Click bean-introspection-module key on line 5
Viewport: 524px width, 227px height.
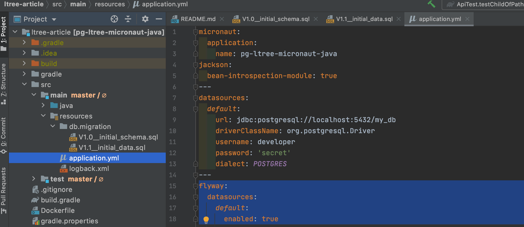coord(259,76)
